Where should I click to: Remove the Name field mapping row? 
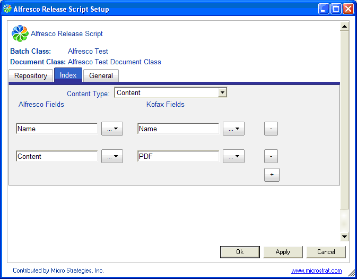(271, 129)
